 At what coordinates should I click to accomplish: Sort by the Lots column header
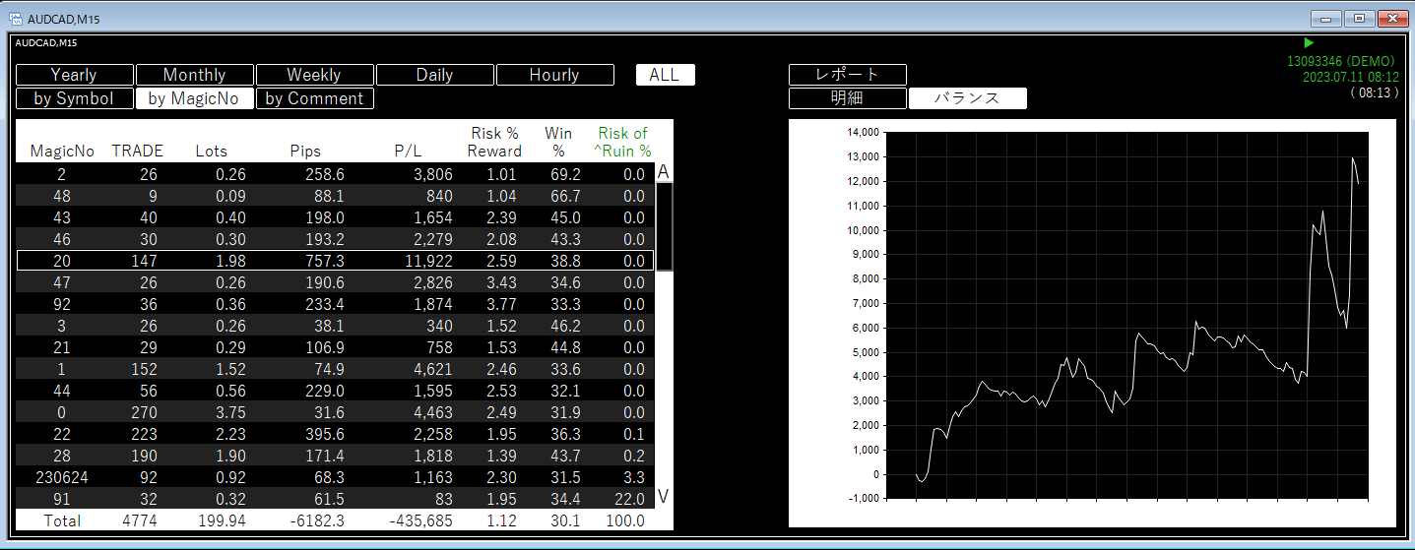pyautogui.click(x=211, y=152)
